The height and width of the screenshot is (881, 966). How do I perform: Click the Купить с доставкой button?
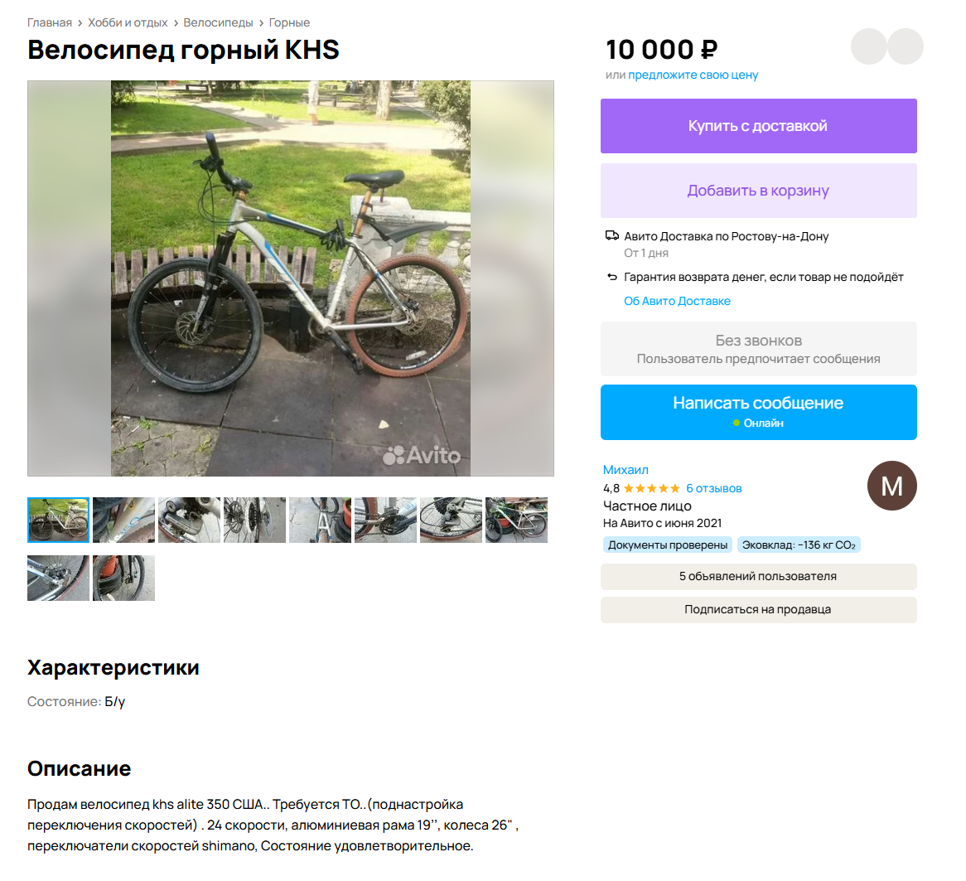click(758, 126)
